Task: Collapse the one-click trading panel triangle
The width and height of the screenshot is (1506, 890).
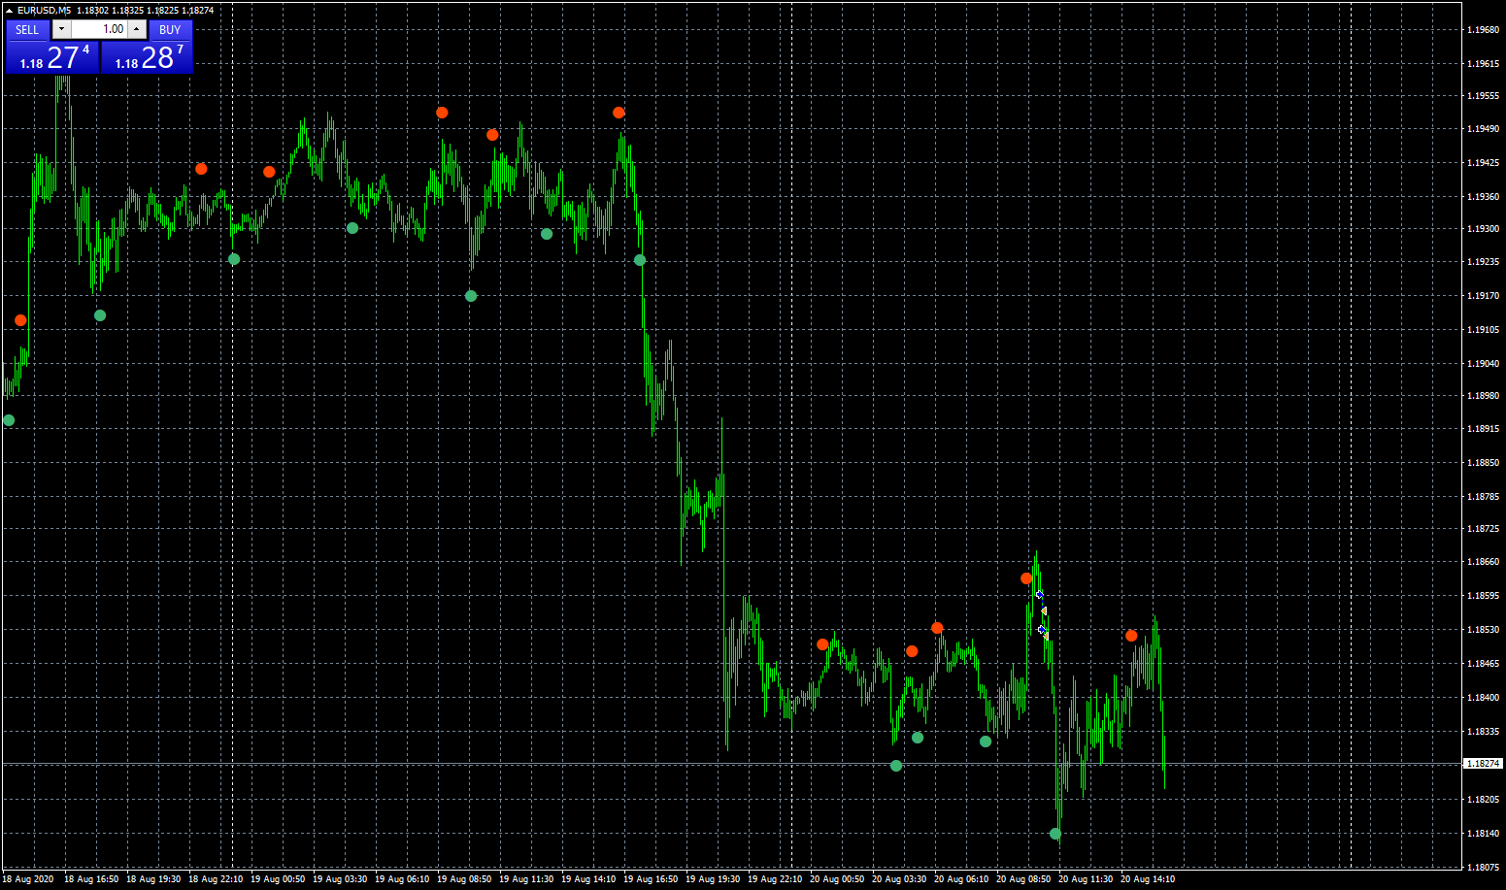Action: 9,11
